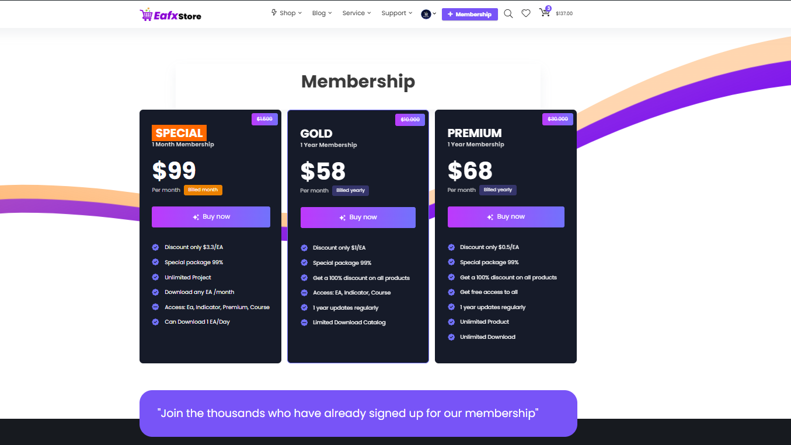Buy now the Special plan
This screenshot has width=791, height=445.
pyautogui.click(x=211, y=217)
